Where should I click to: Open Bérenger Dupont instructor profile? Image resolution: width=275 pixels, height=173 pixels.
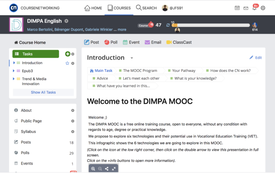(x=69, y=29)
